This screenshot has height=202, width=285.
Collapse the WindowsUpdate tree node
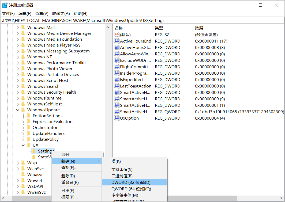18,110
